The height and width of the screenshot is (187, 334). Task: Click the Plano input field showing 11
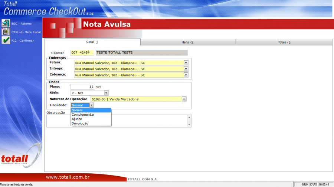click(x=82, y=87)
